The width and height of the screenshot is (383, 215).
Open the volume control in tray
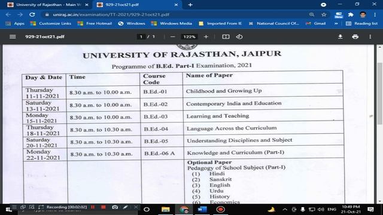pyautogui.click(x=321, y=210)
